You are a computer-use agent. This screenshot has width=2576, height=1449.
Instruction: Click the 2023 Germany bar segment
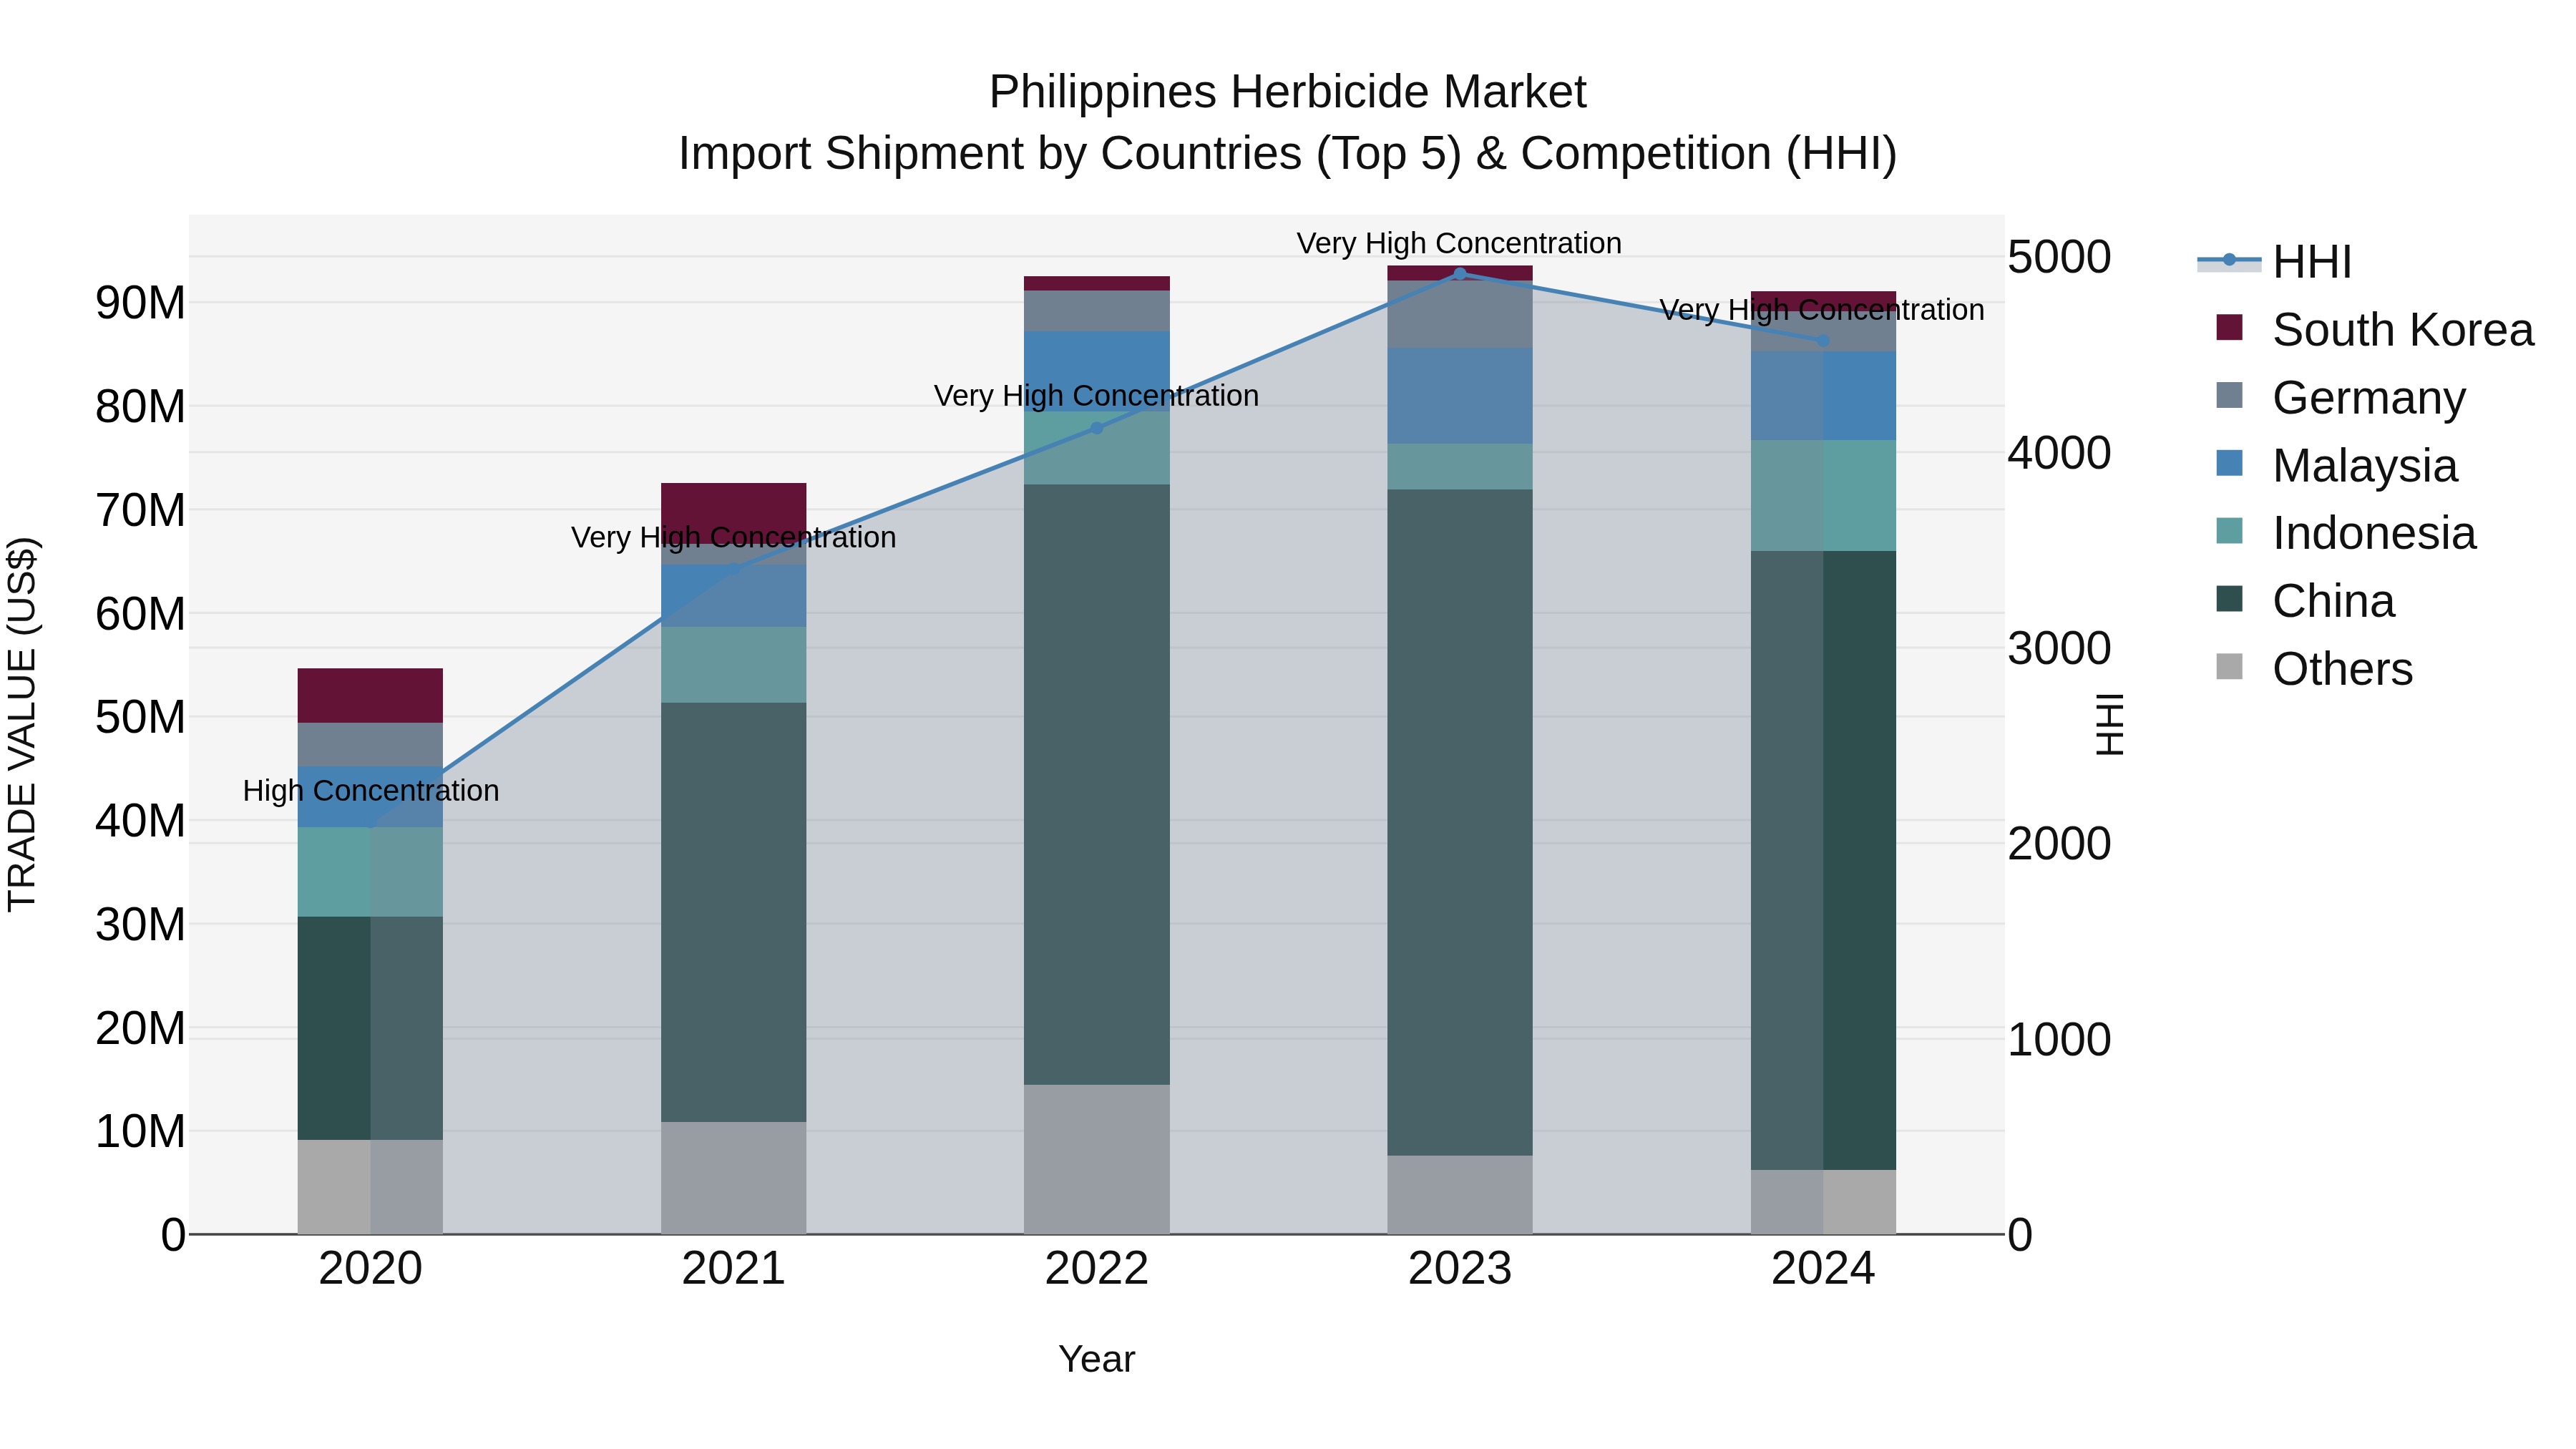pyautogui.click(x=1460, y=314)
